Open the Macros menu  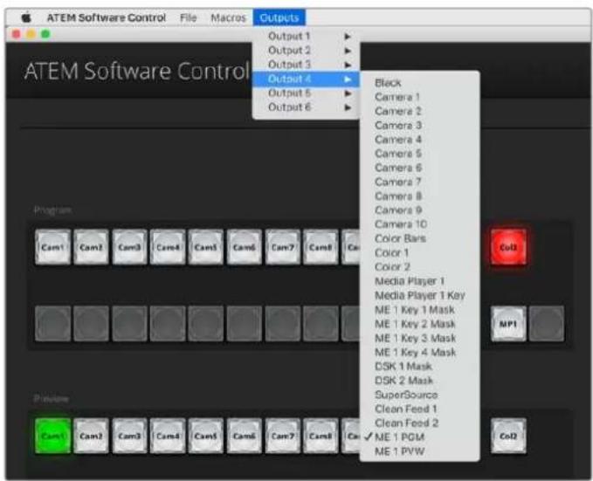coord(228,17)
